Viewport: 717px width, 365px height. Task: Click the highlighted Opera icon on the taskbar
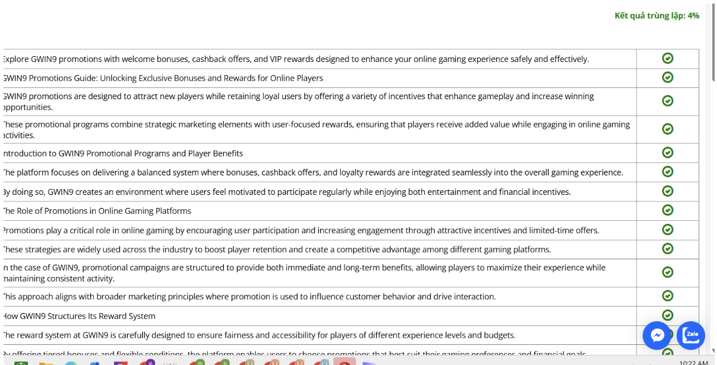[345, 362]
